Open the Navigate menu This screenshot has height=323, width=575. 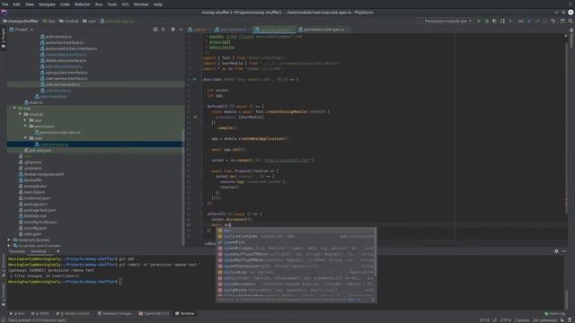47,4
